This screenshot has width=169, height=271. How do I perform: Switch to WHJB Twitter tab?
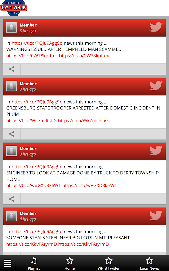[x=108, y=264]
